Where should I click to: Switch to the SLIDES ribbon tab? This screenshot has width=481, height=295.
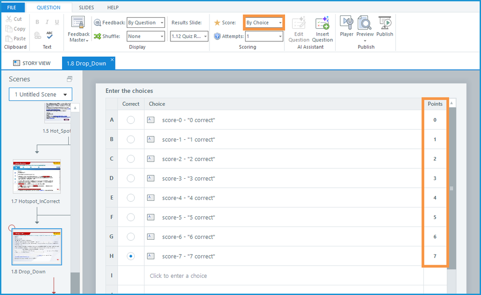[x=86, y=8]
